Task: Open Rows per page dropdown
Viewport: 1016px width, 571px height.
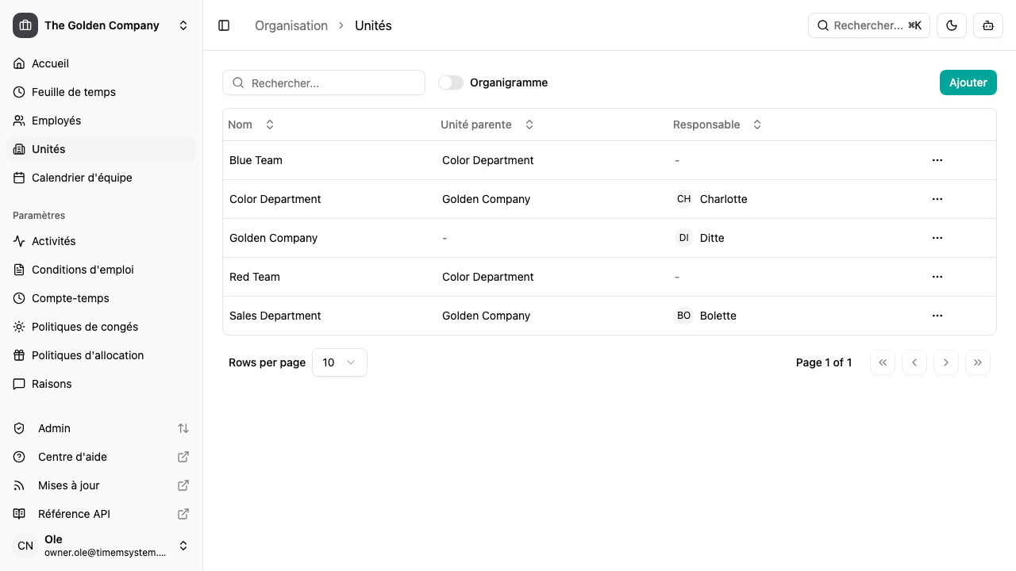Action: coord(339,362)
